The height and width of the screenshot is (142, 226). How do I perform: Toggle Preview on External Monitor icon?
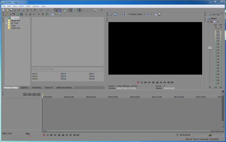(115, 14)
